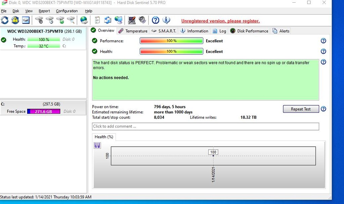Screen dimensions: 344x204
Task: Select the WDC WD3200BEKT-75PVMT0 disk entry
Action: [x=43, y=39]
